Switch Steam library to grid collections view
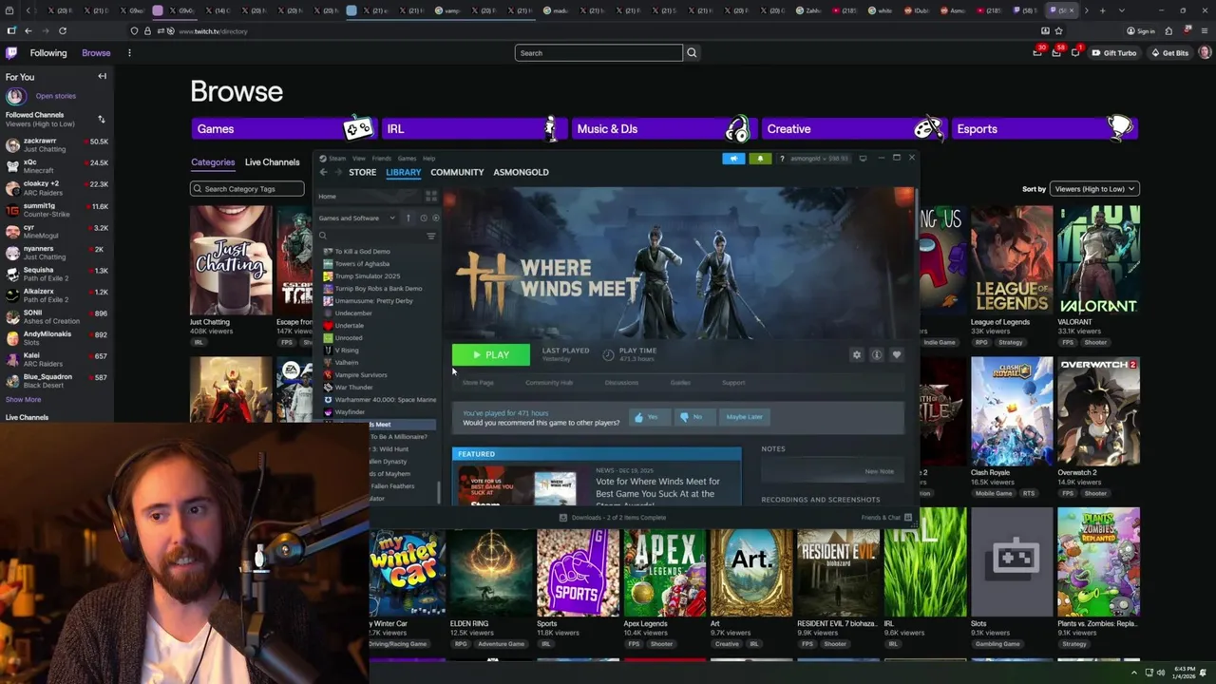The width and height of the screenshot is (1216, 684). pyautogui.click(x=431, y=197)
